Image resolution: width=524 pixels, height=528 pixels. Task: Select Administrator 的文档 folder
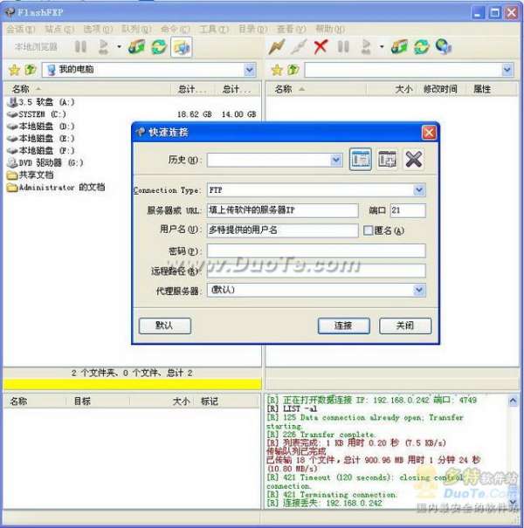56,188
